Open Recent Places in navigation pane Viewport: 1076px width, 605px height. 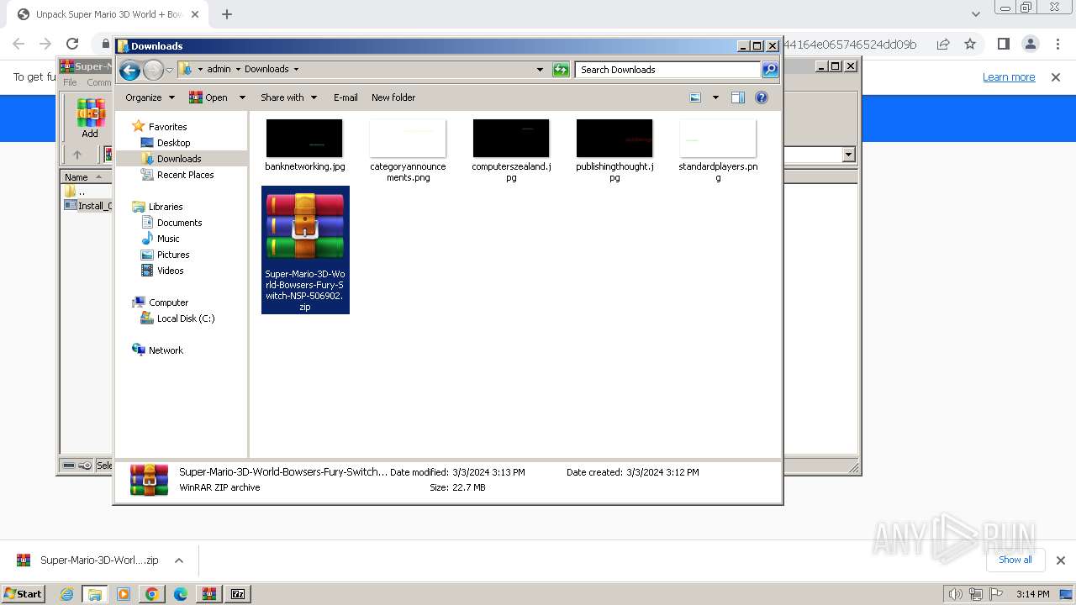[x=185, y=175]
